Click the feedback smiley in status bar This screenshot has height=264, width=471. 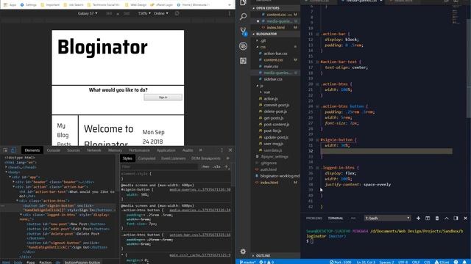click(x=456, y=262)
